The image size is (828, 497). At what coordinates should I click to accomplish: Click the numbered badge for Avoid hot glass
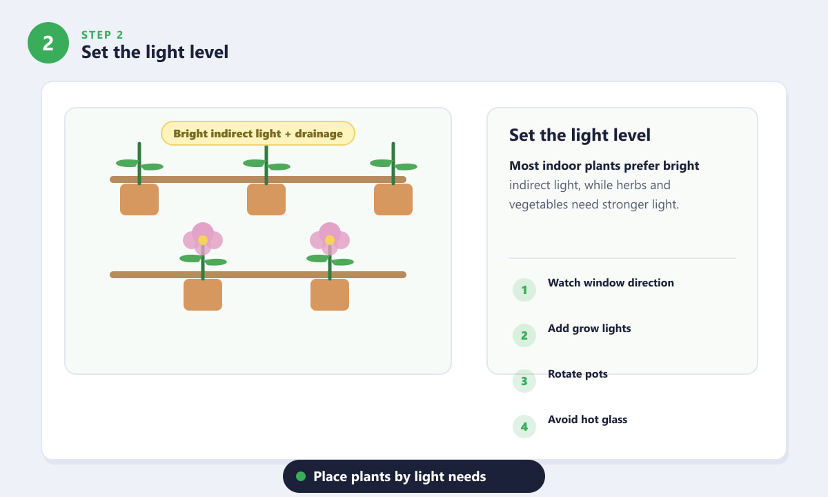(x=524, y=427)
